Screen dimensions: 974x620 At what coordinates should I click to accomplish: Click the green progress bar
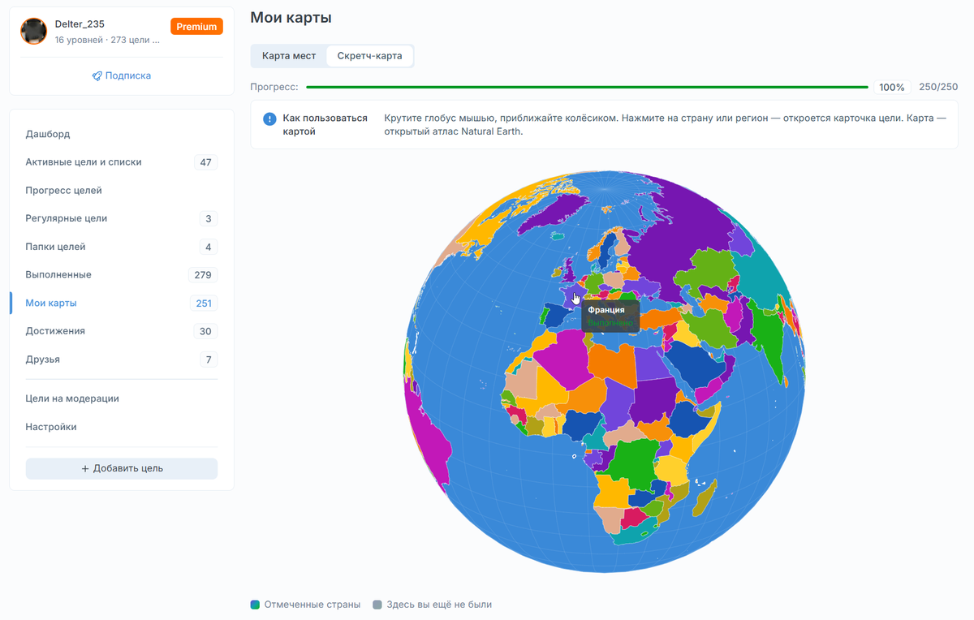[587, 87]
